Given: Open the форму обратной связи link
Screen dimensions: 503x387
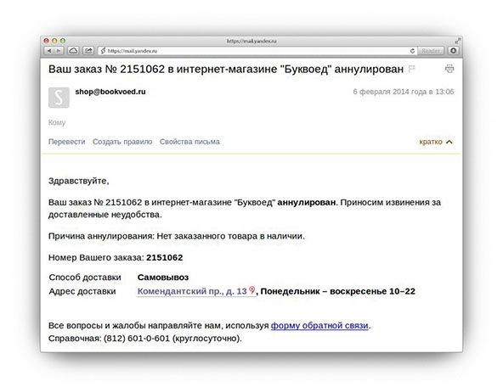Looking at the screenshot, I should click(x=319, y=326).
